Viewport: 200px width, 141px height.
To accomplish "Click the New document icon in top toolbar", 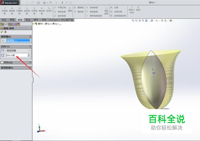I will 26,2.
